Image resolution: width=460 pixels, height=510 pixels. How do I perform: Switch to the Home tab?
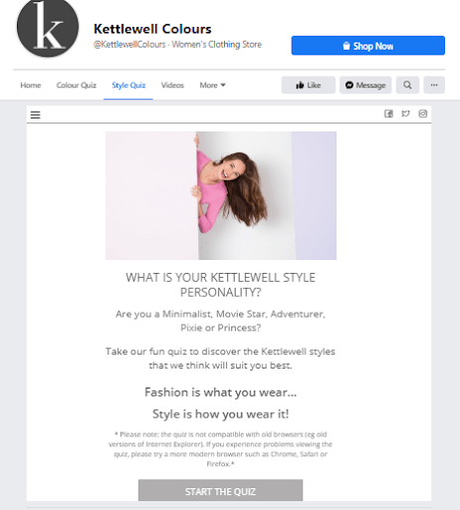point(31,86)
